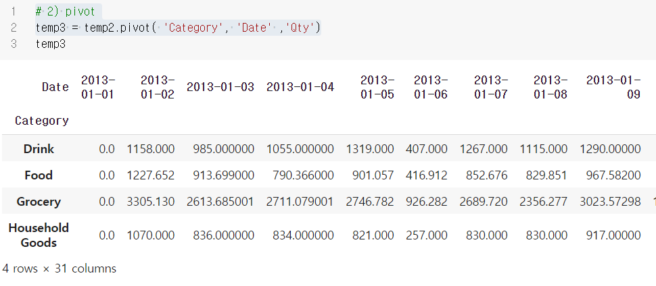The width and height of the screenshot is (656, 286).
Task: Click Drink value 985.000000
Action: point(223,149)
